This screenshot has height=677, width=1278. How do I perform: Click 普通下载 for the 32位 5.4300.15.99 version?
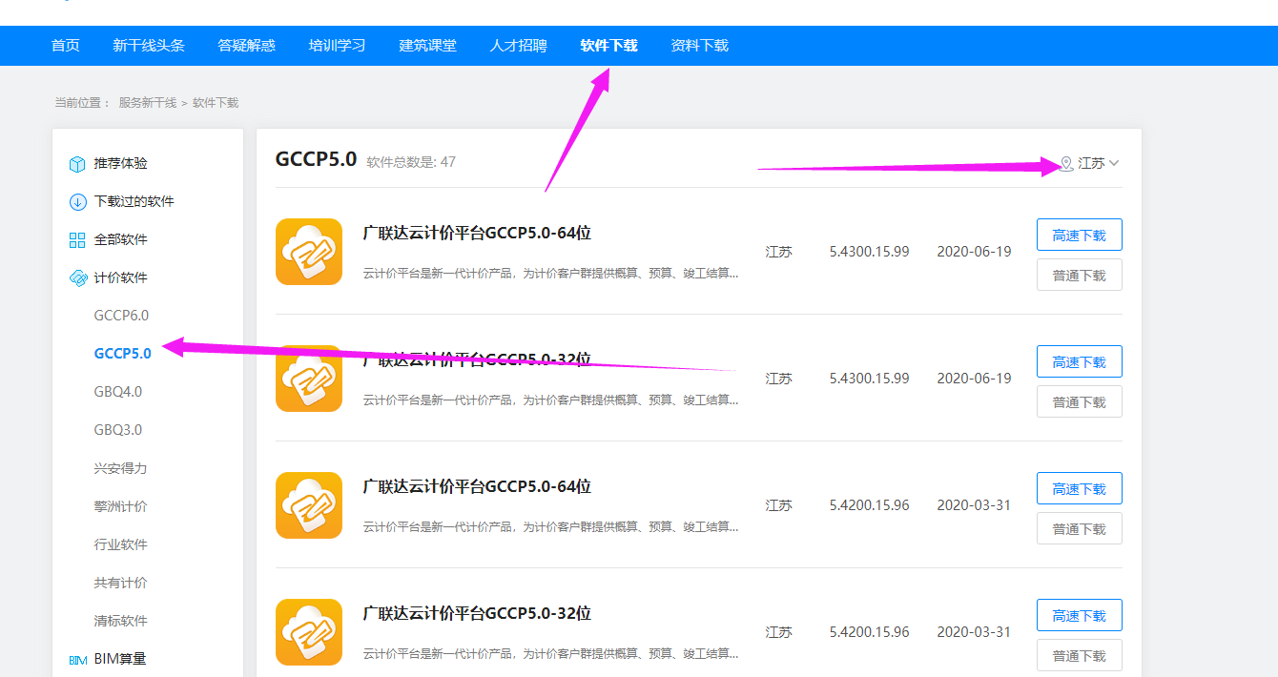1080,401
